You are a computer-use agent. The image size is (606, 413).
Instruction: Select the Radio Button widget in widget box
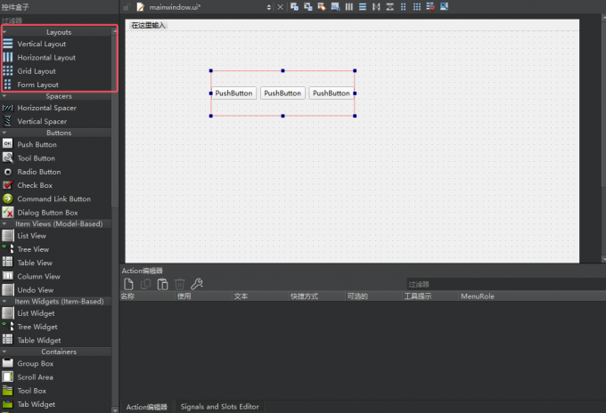tap(38, 172)
